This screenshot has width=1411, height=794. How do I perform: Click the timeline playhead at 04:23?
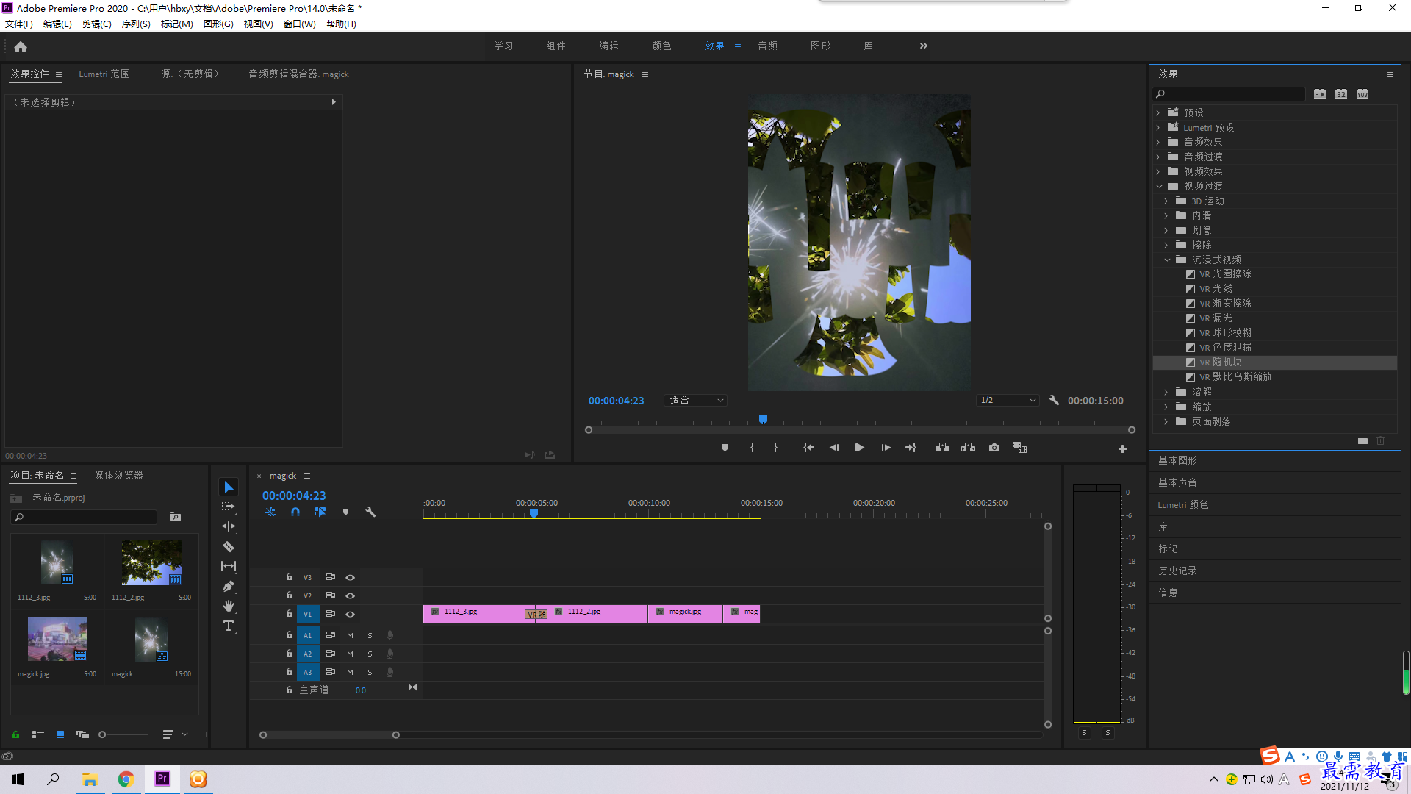[x=534, y=513]
